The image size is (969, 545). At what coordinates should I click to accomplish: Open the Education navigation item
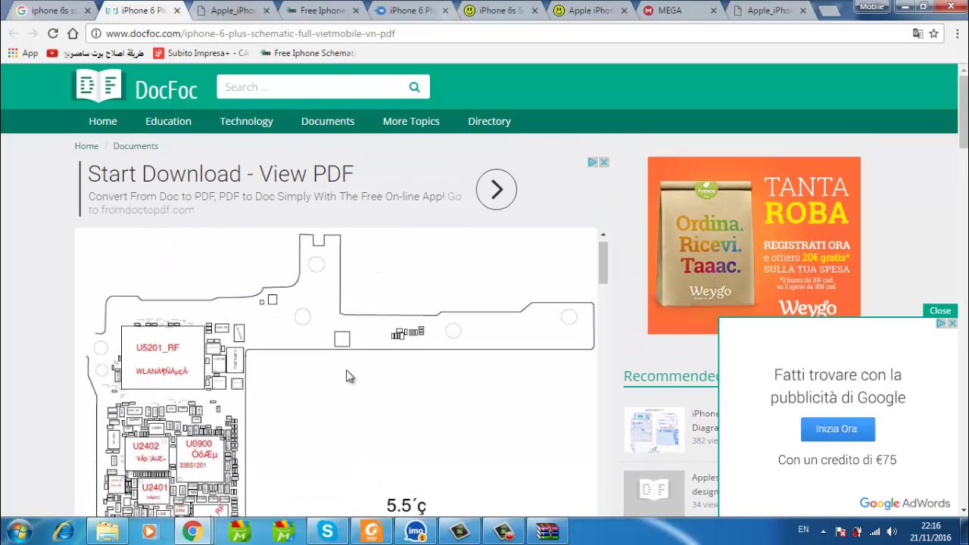coord(168,121)
